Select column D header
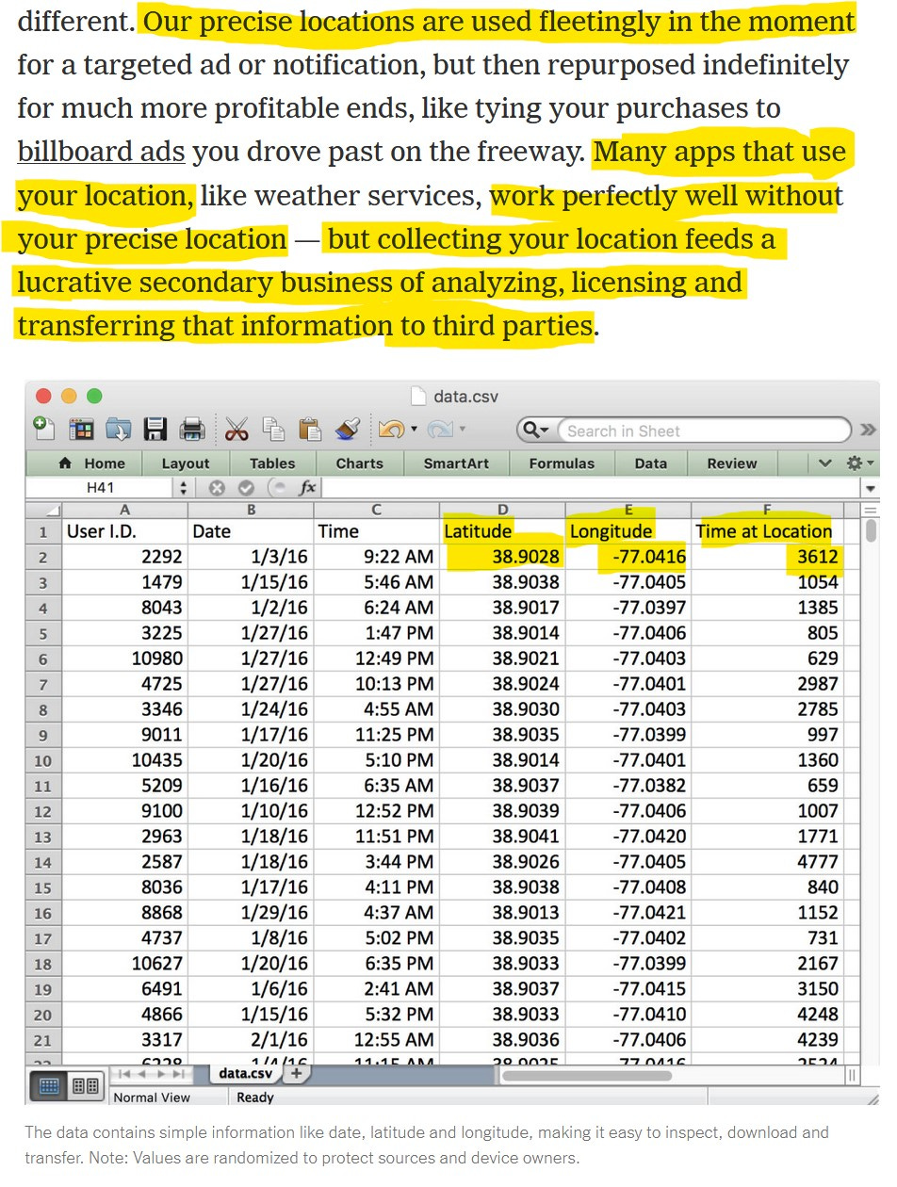897x1187 pixels. pyautogui.click(x=500, y=510)
